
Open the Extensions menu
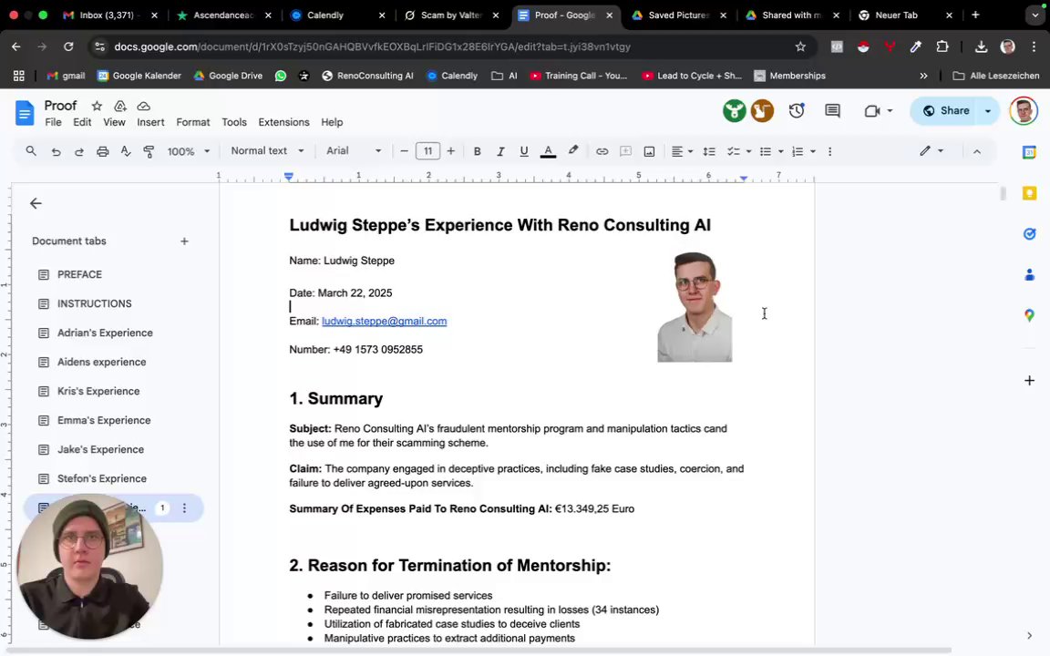284,122
